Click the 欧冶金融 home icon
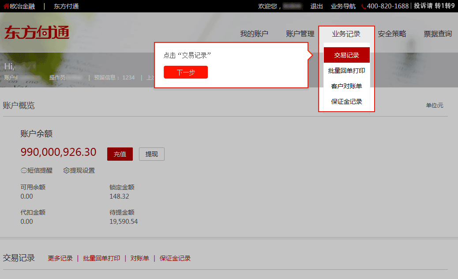The image size is (458, 279). [x=6, y=6]
